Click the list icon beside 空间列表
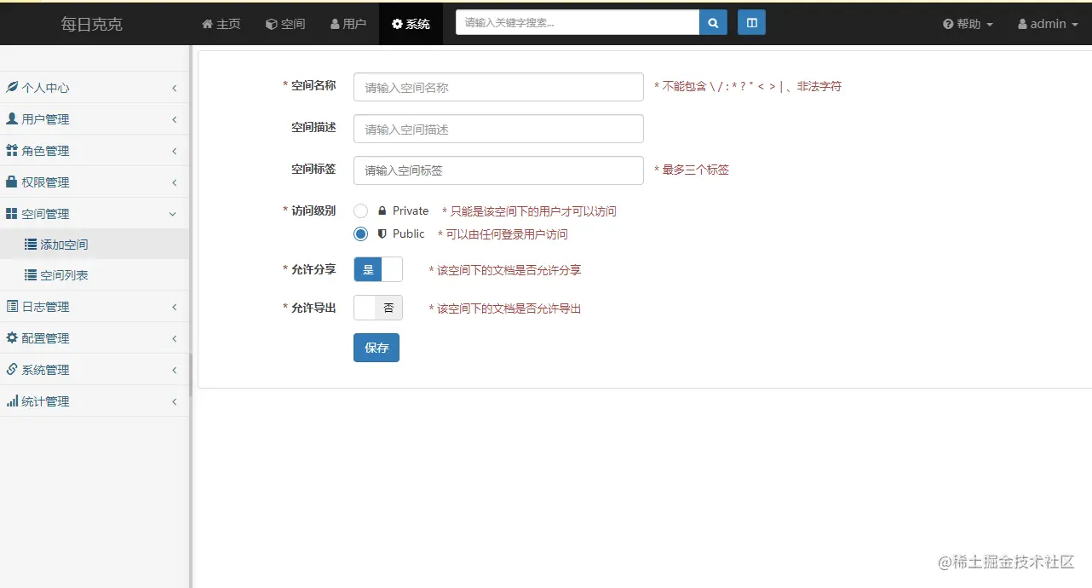Image resolution: width=1092 pixels, height=588 pixels. [31, 274]
